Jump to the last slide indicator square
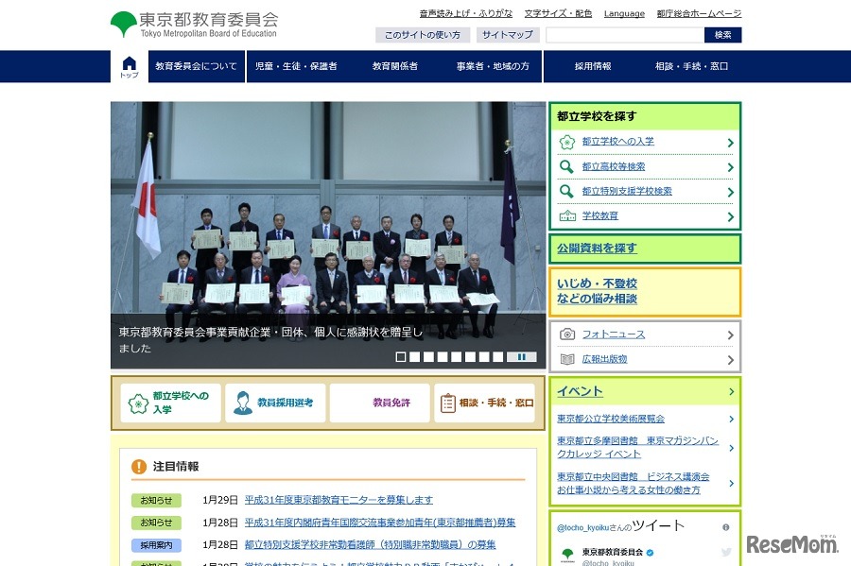The width and height of the screenshot is (851, 566). [497, 357]
